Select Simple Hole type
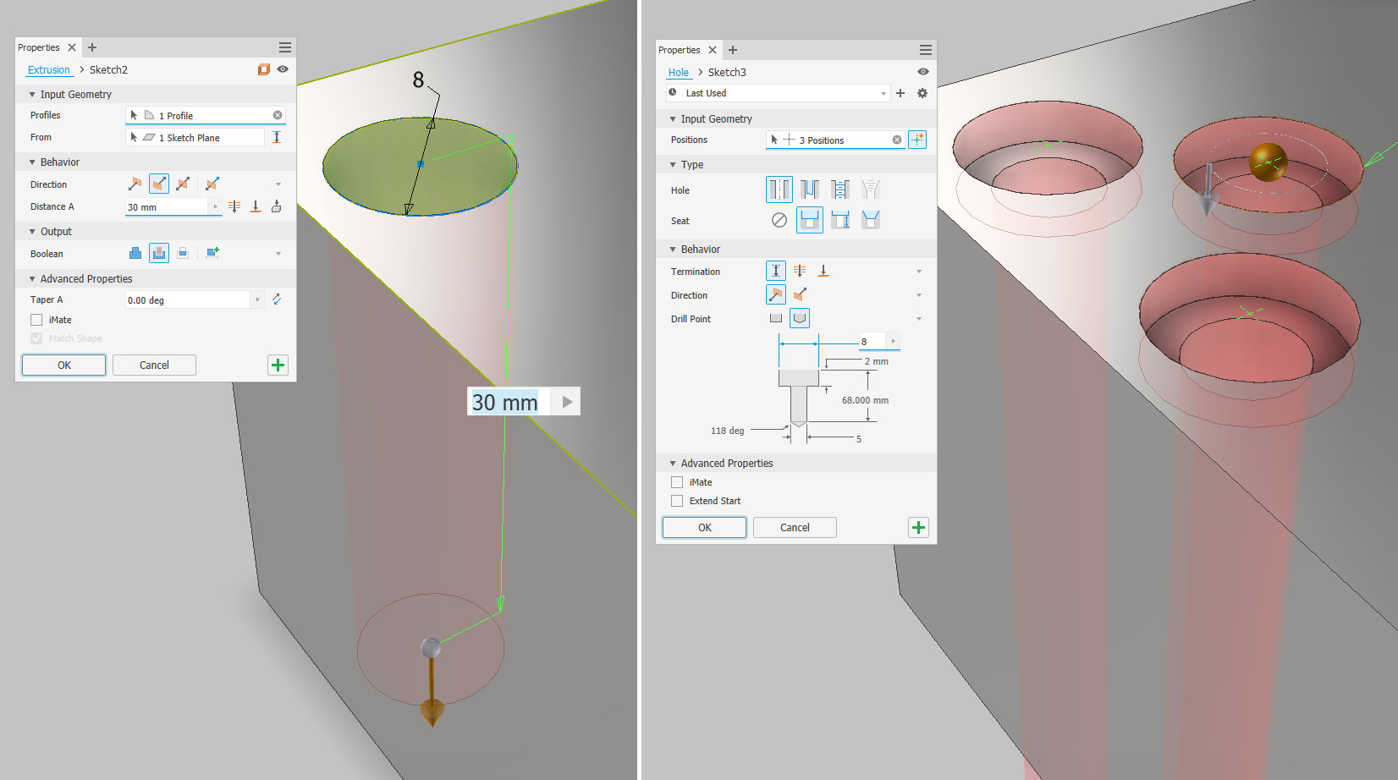 [x=779, y=190]
